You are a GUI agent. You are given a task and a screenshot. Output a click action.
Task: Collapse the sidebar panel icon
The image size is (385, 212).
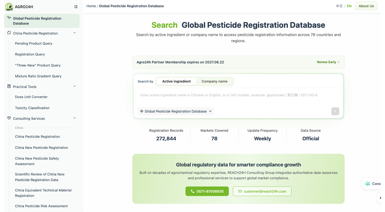point(76,7)
